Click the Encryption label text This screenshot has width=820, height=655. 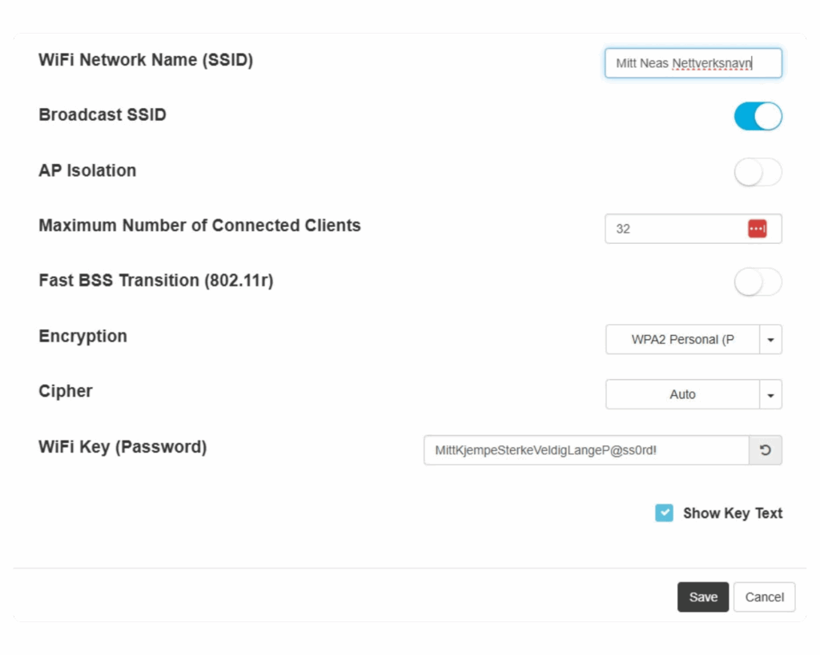pos(83,337)
